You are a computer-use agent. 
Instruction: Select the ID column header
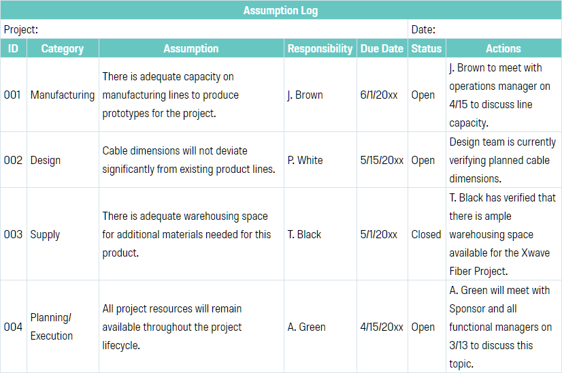point(14,48)
